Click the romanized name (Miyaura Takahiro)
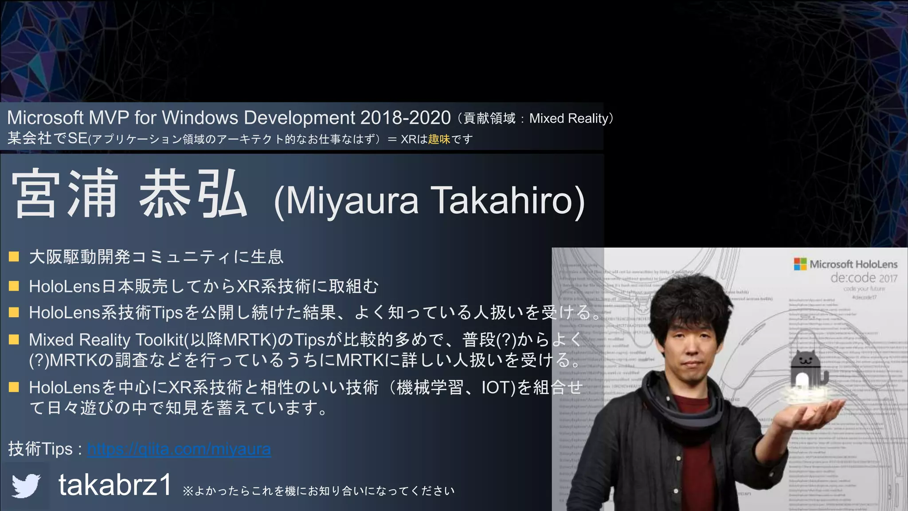 coord(429,200)
